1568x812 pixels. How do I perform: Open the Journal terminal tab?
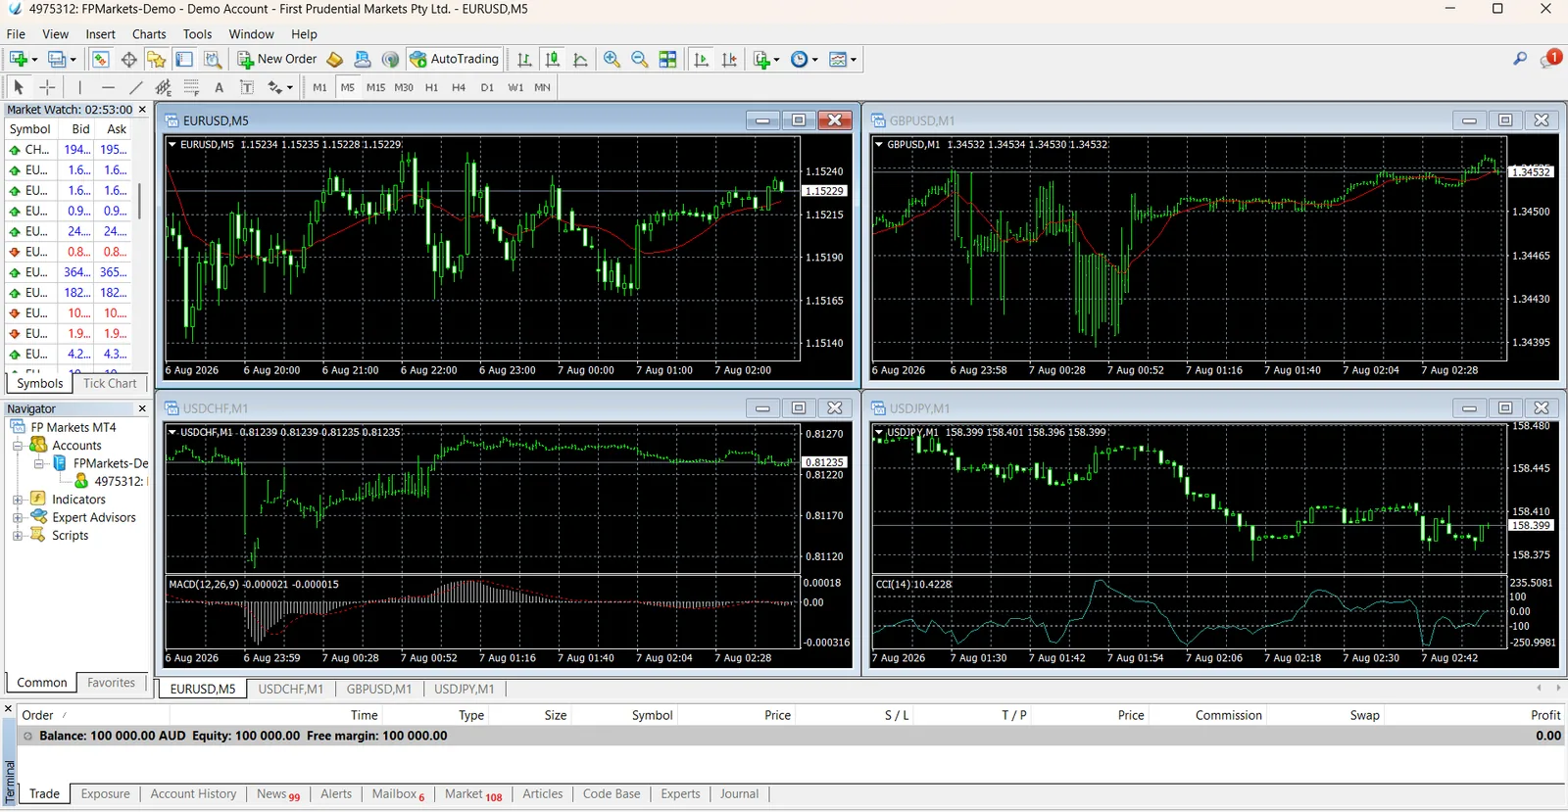[x=739, y=794]
